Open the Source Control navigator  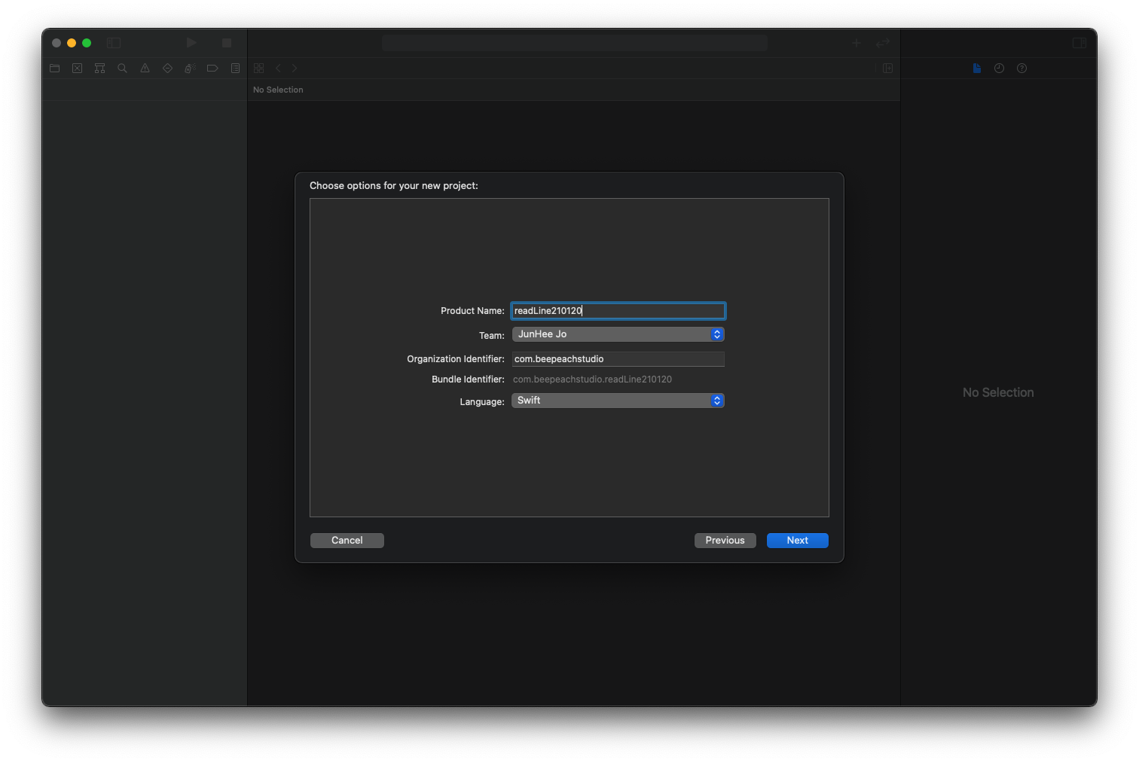pos(77,68)
